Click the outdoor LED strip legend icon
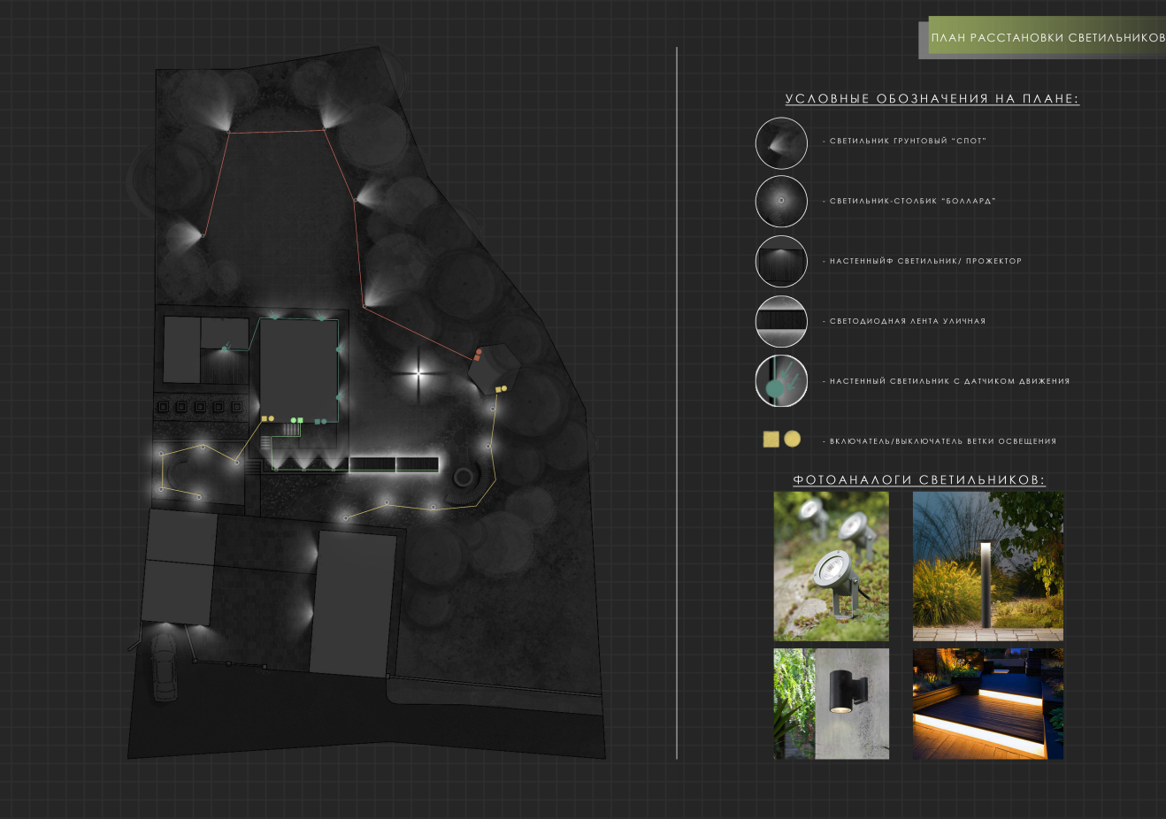Image resolution: width=1166 pixels, height=819 pixels. 781,321
